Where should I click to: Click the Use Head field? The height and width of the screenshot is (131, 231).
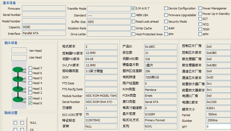pyautogui.click(x=19, y=58)
